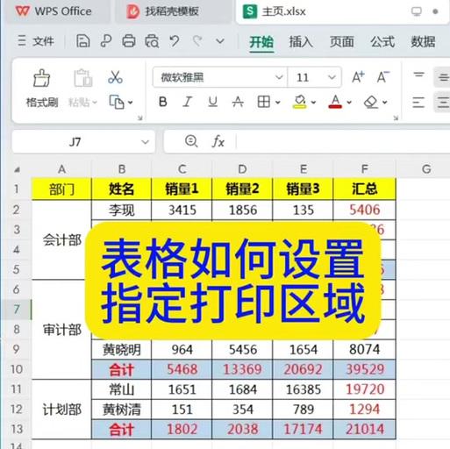Click the 汇总 header cell

click(x=364, y=189)
